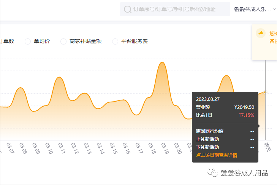This screenshot has height=185, width=277.
Task: Select the 商家补贴金额 radio option
Action: (63, 41)
